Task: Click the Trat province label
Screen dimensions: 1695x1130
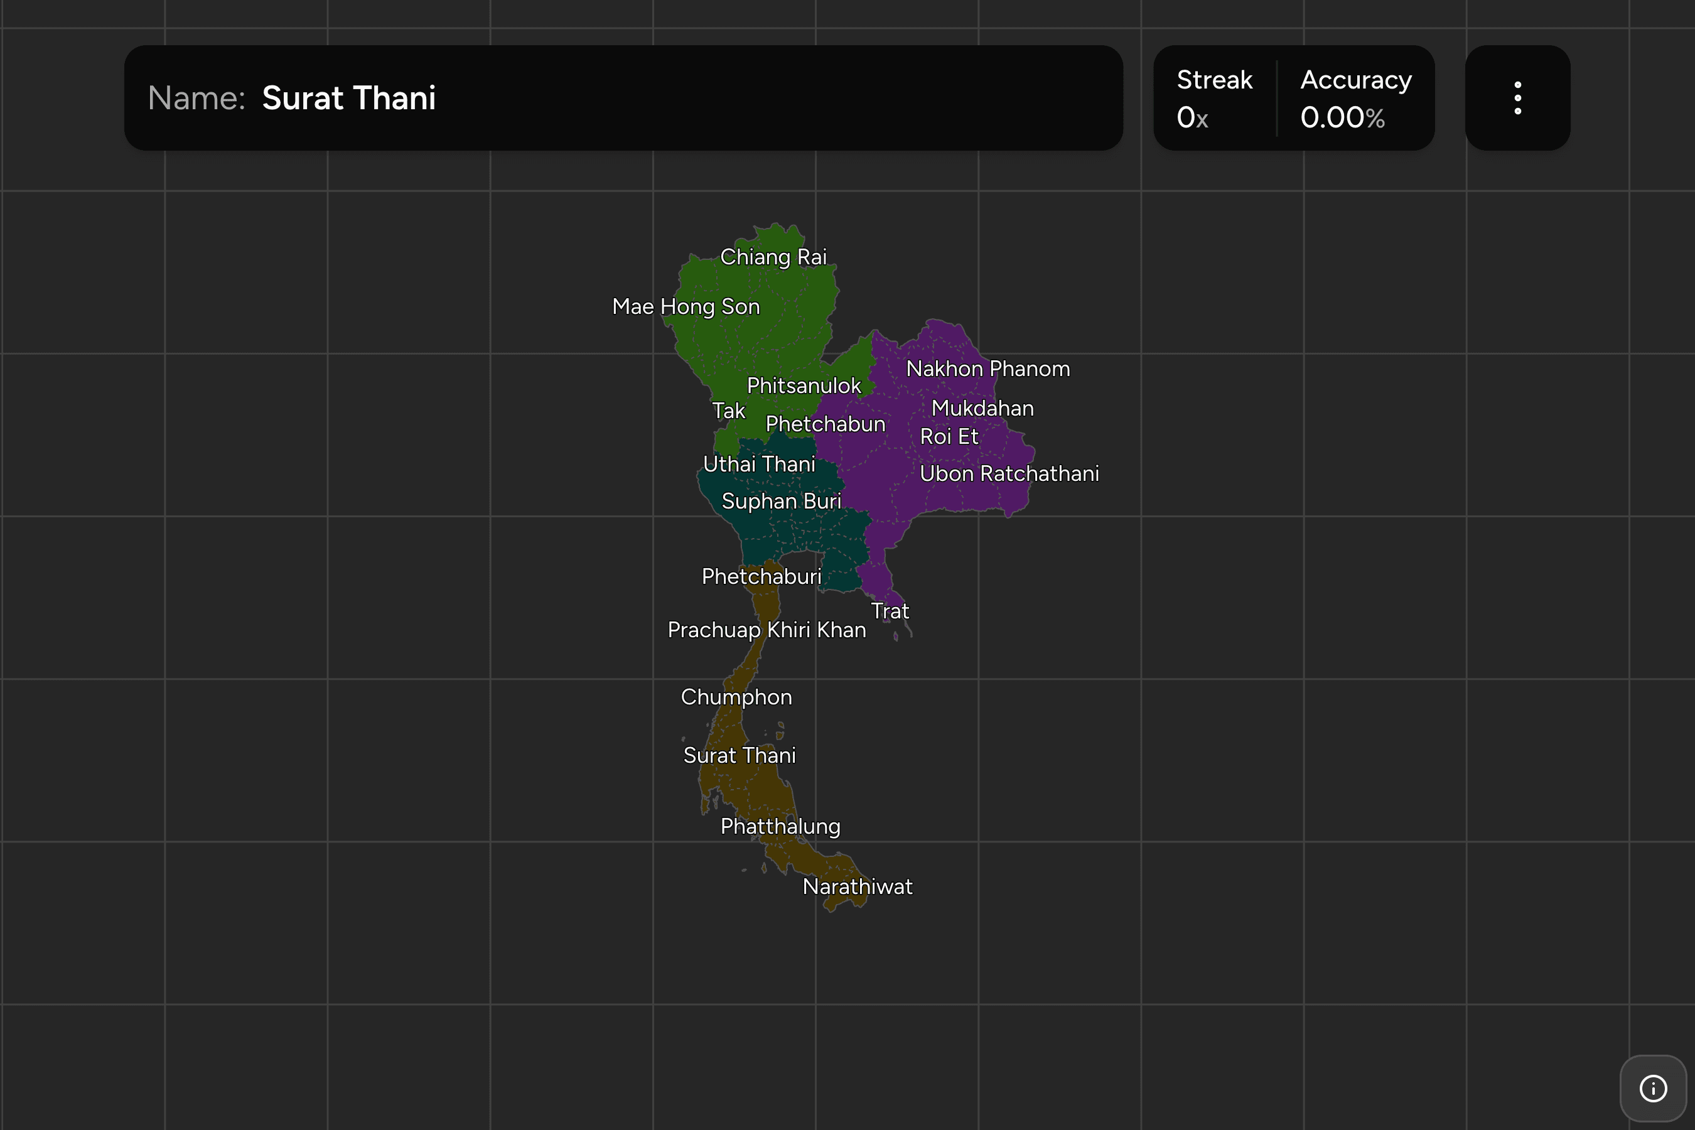Action: coord(890,611)
